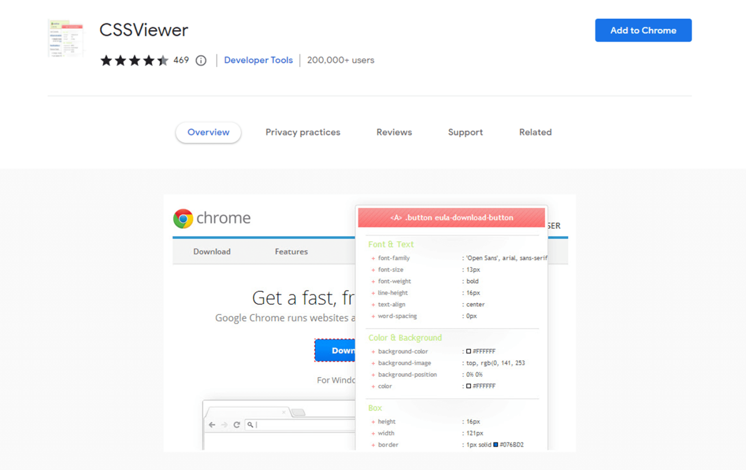
Task: Switch to the Support tab
Action: [465, 132]
